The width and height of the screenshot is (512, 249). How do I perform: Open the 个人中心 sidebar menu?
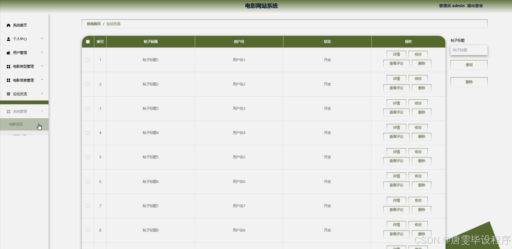24,39
